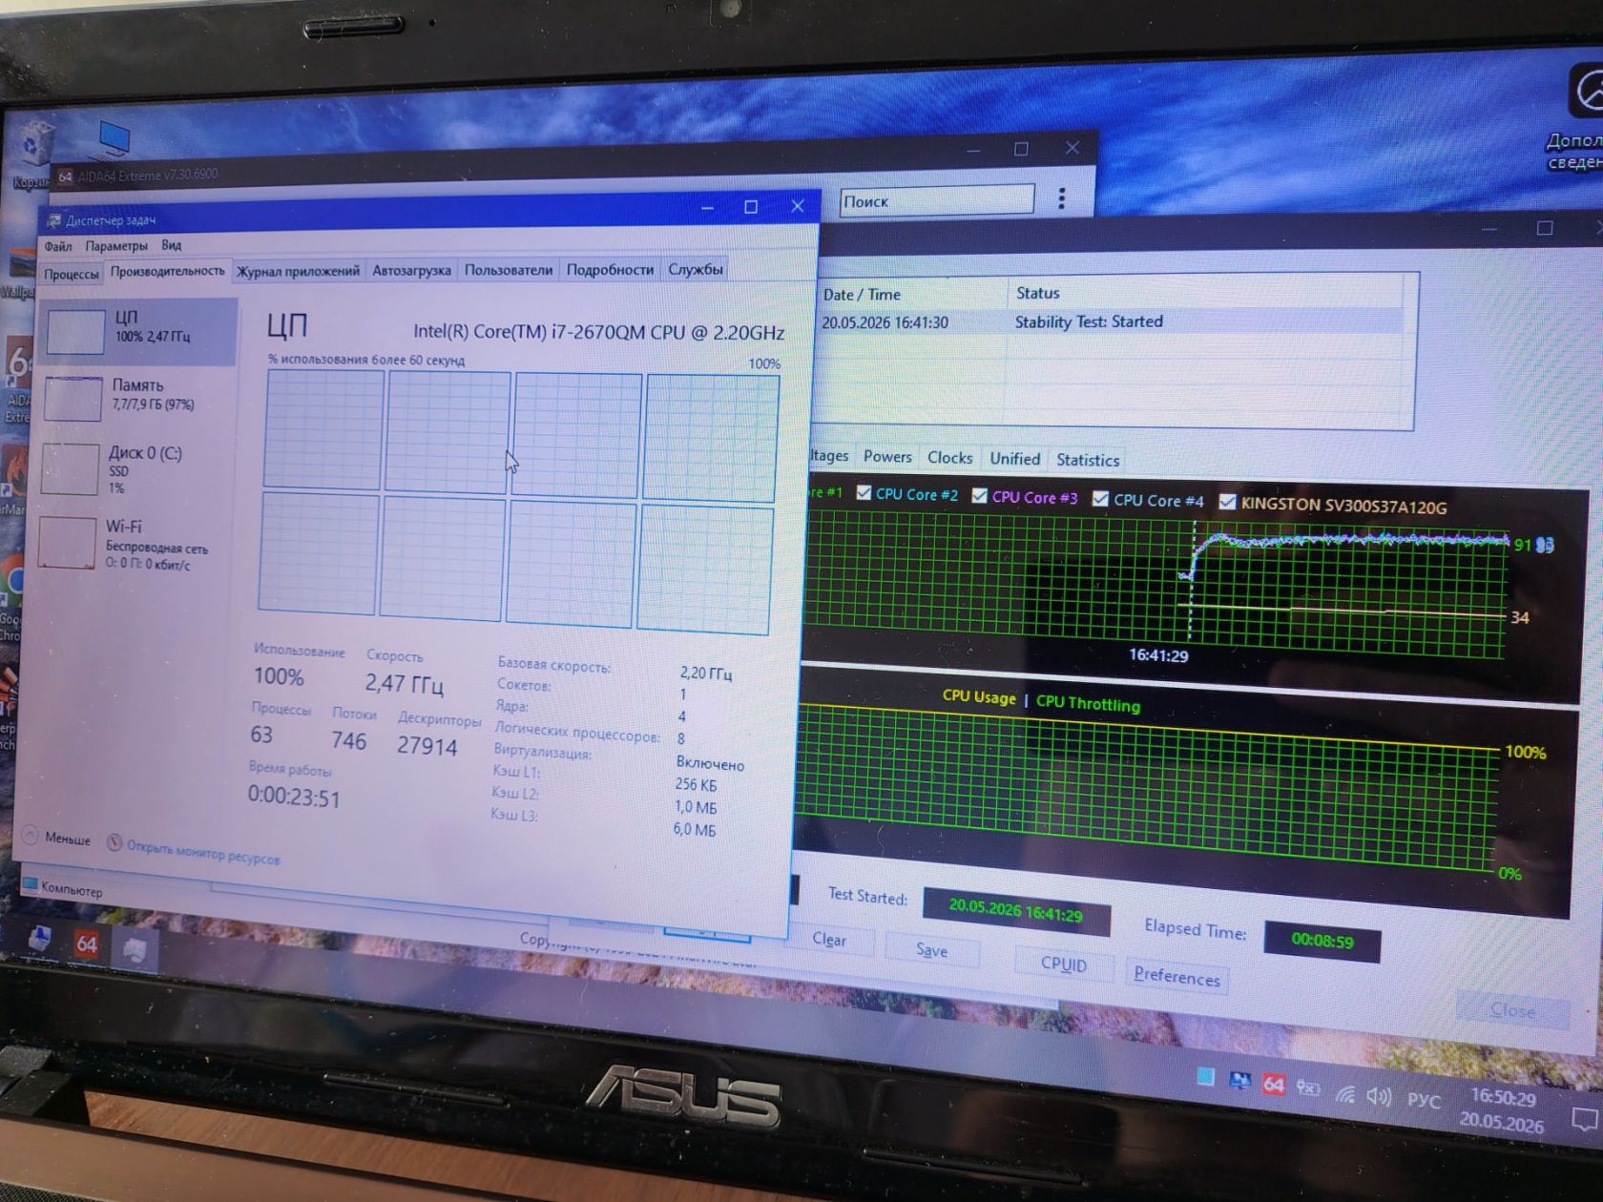Collapse Task Manager with Меньше button
1603x1202 pixels.
click(x=56, y=838)
